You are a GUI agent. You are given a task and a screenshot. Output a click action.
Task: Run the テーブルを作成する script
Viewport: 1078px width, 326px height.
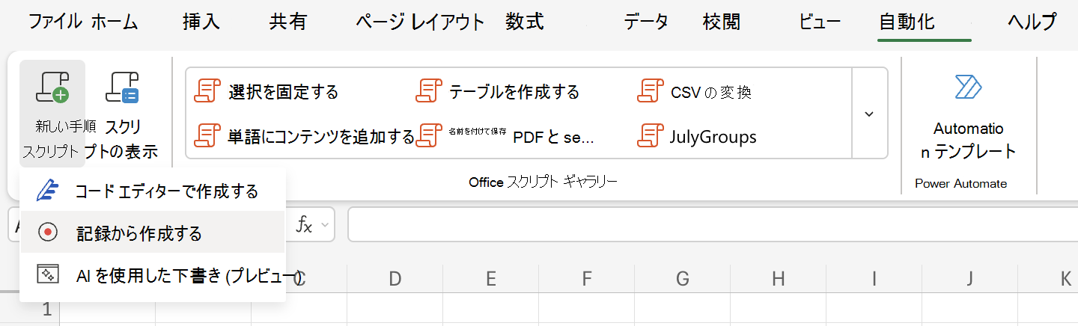(514, 92)
